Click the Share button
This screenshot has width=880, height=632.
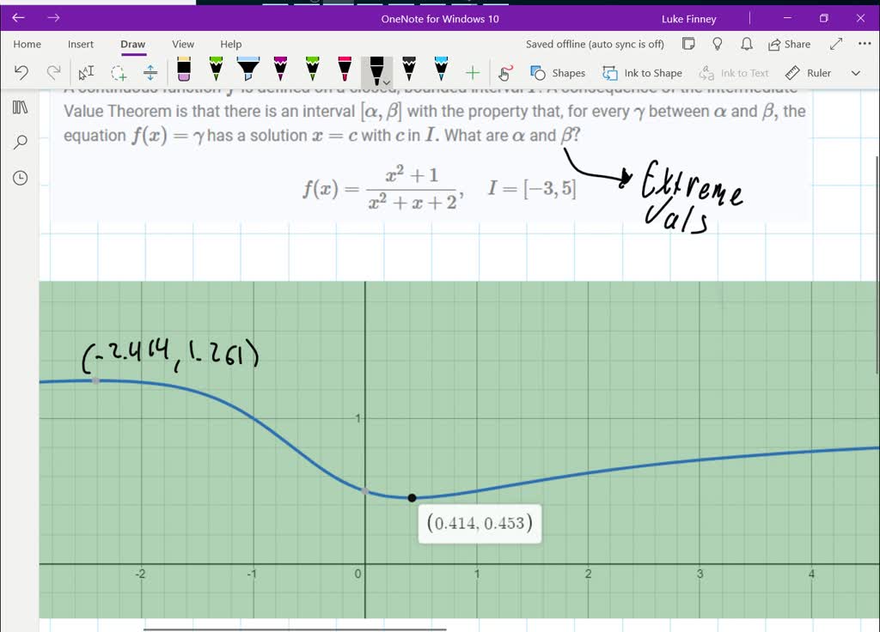point(789,43)
